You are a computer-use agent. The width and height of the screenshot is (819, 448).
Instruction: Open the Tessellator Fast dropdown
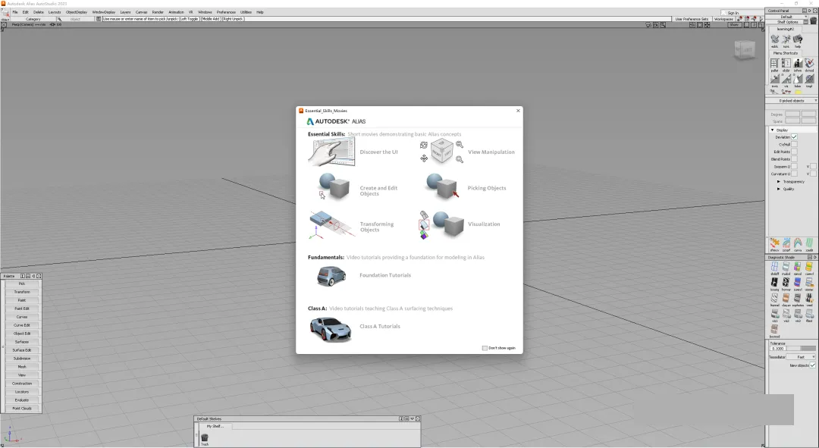click(800, 357)
